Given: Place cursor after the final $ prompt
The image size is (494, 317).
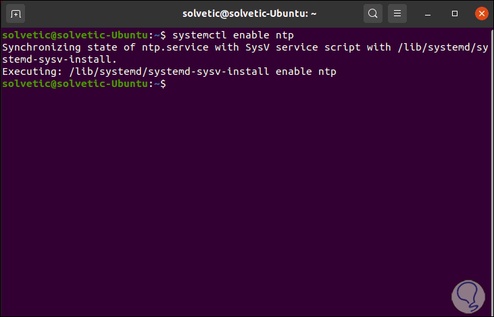Looking at the screenshot, I should point(170,84).
